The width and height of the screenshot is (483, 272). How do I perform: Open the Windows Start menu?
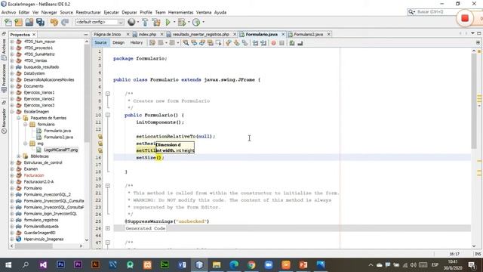pos(8,264)
